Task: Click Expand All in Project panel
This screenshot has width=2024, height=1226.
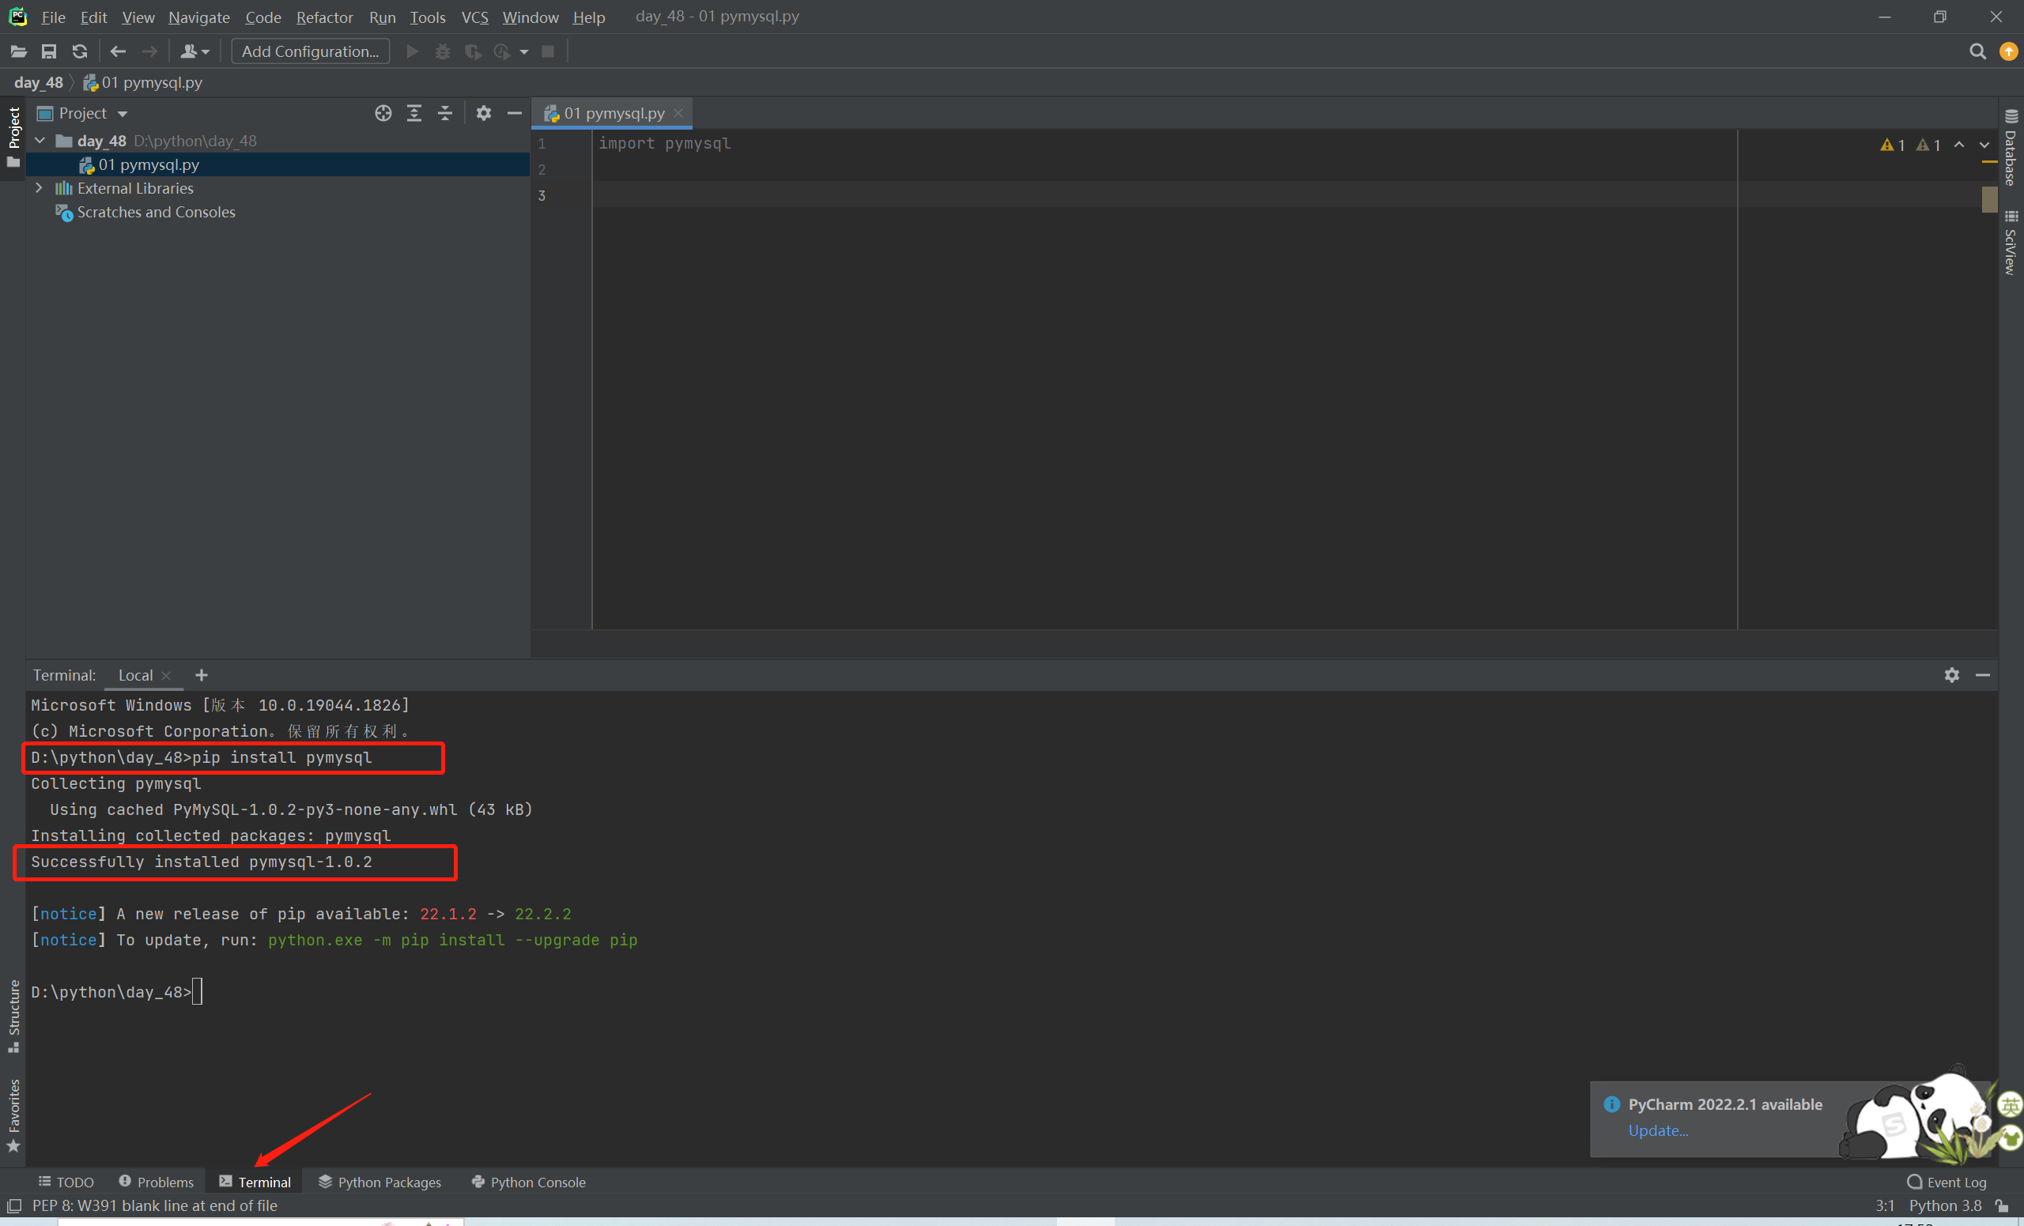Action: 414,113
